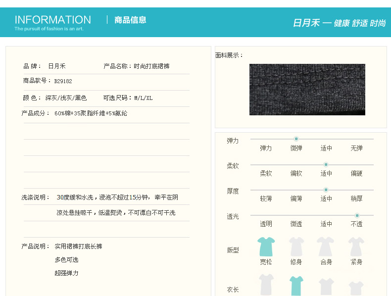Click the 衣长 row label

coord(233,290)
